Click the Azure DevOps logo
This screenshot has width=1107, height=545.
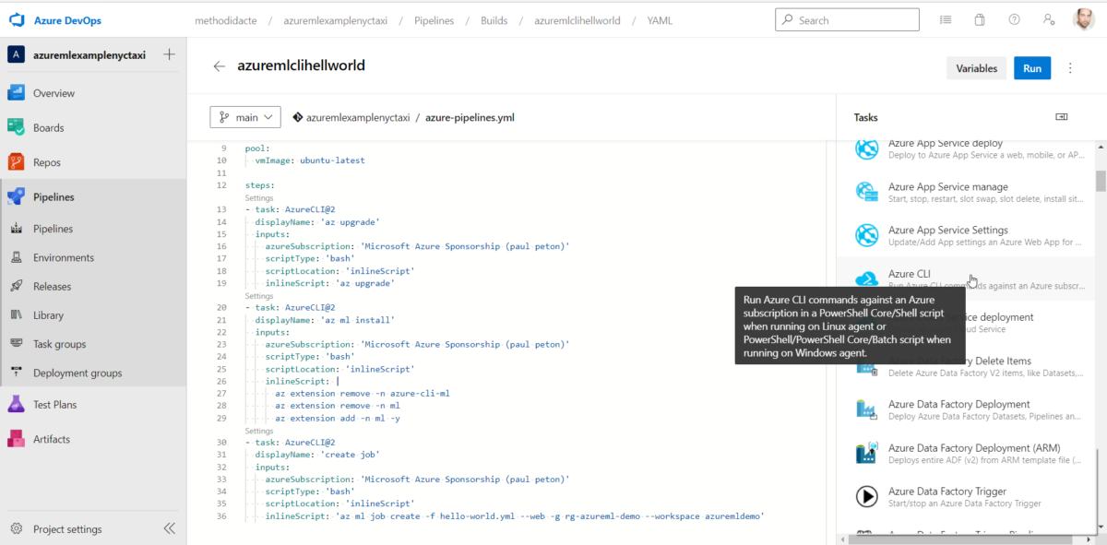click(x=16, y=19)
